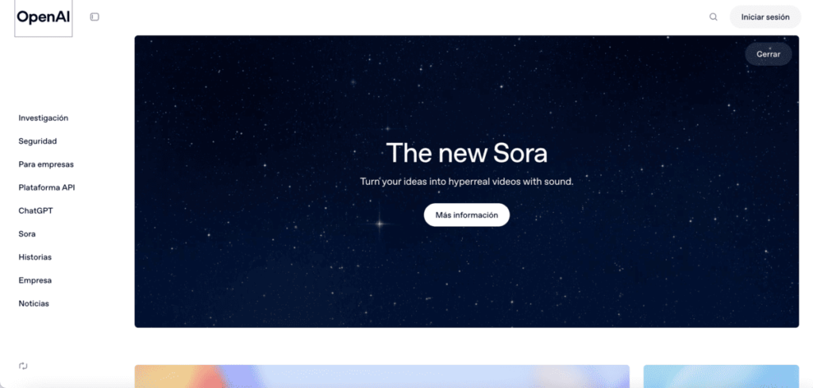The image size is (813, 388).
Task: Open Historias section
Action: tap(35, 257)
